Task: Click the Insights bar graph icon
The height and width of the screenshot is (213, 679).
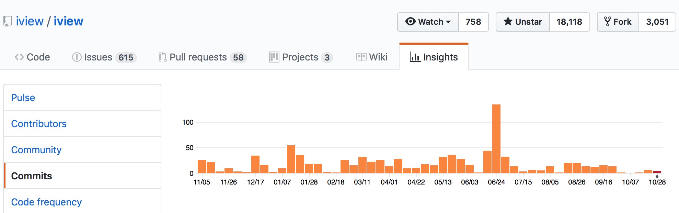Action: 415,57
